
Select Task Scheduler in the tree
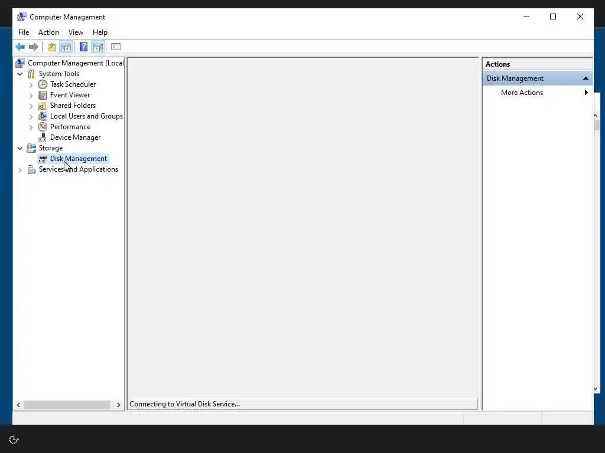point(73,84)
